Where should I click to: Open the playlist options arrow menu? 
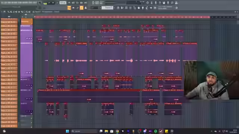click(2, 12)
